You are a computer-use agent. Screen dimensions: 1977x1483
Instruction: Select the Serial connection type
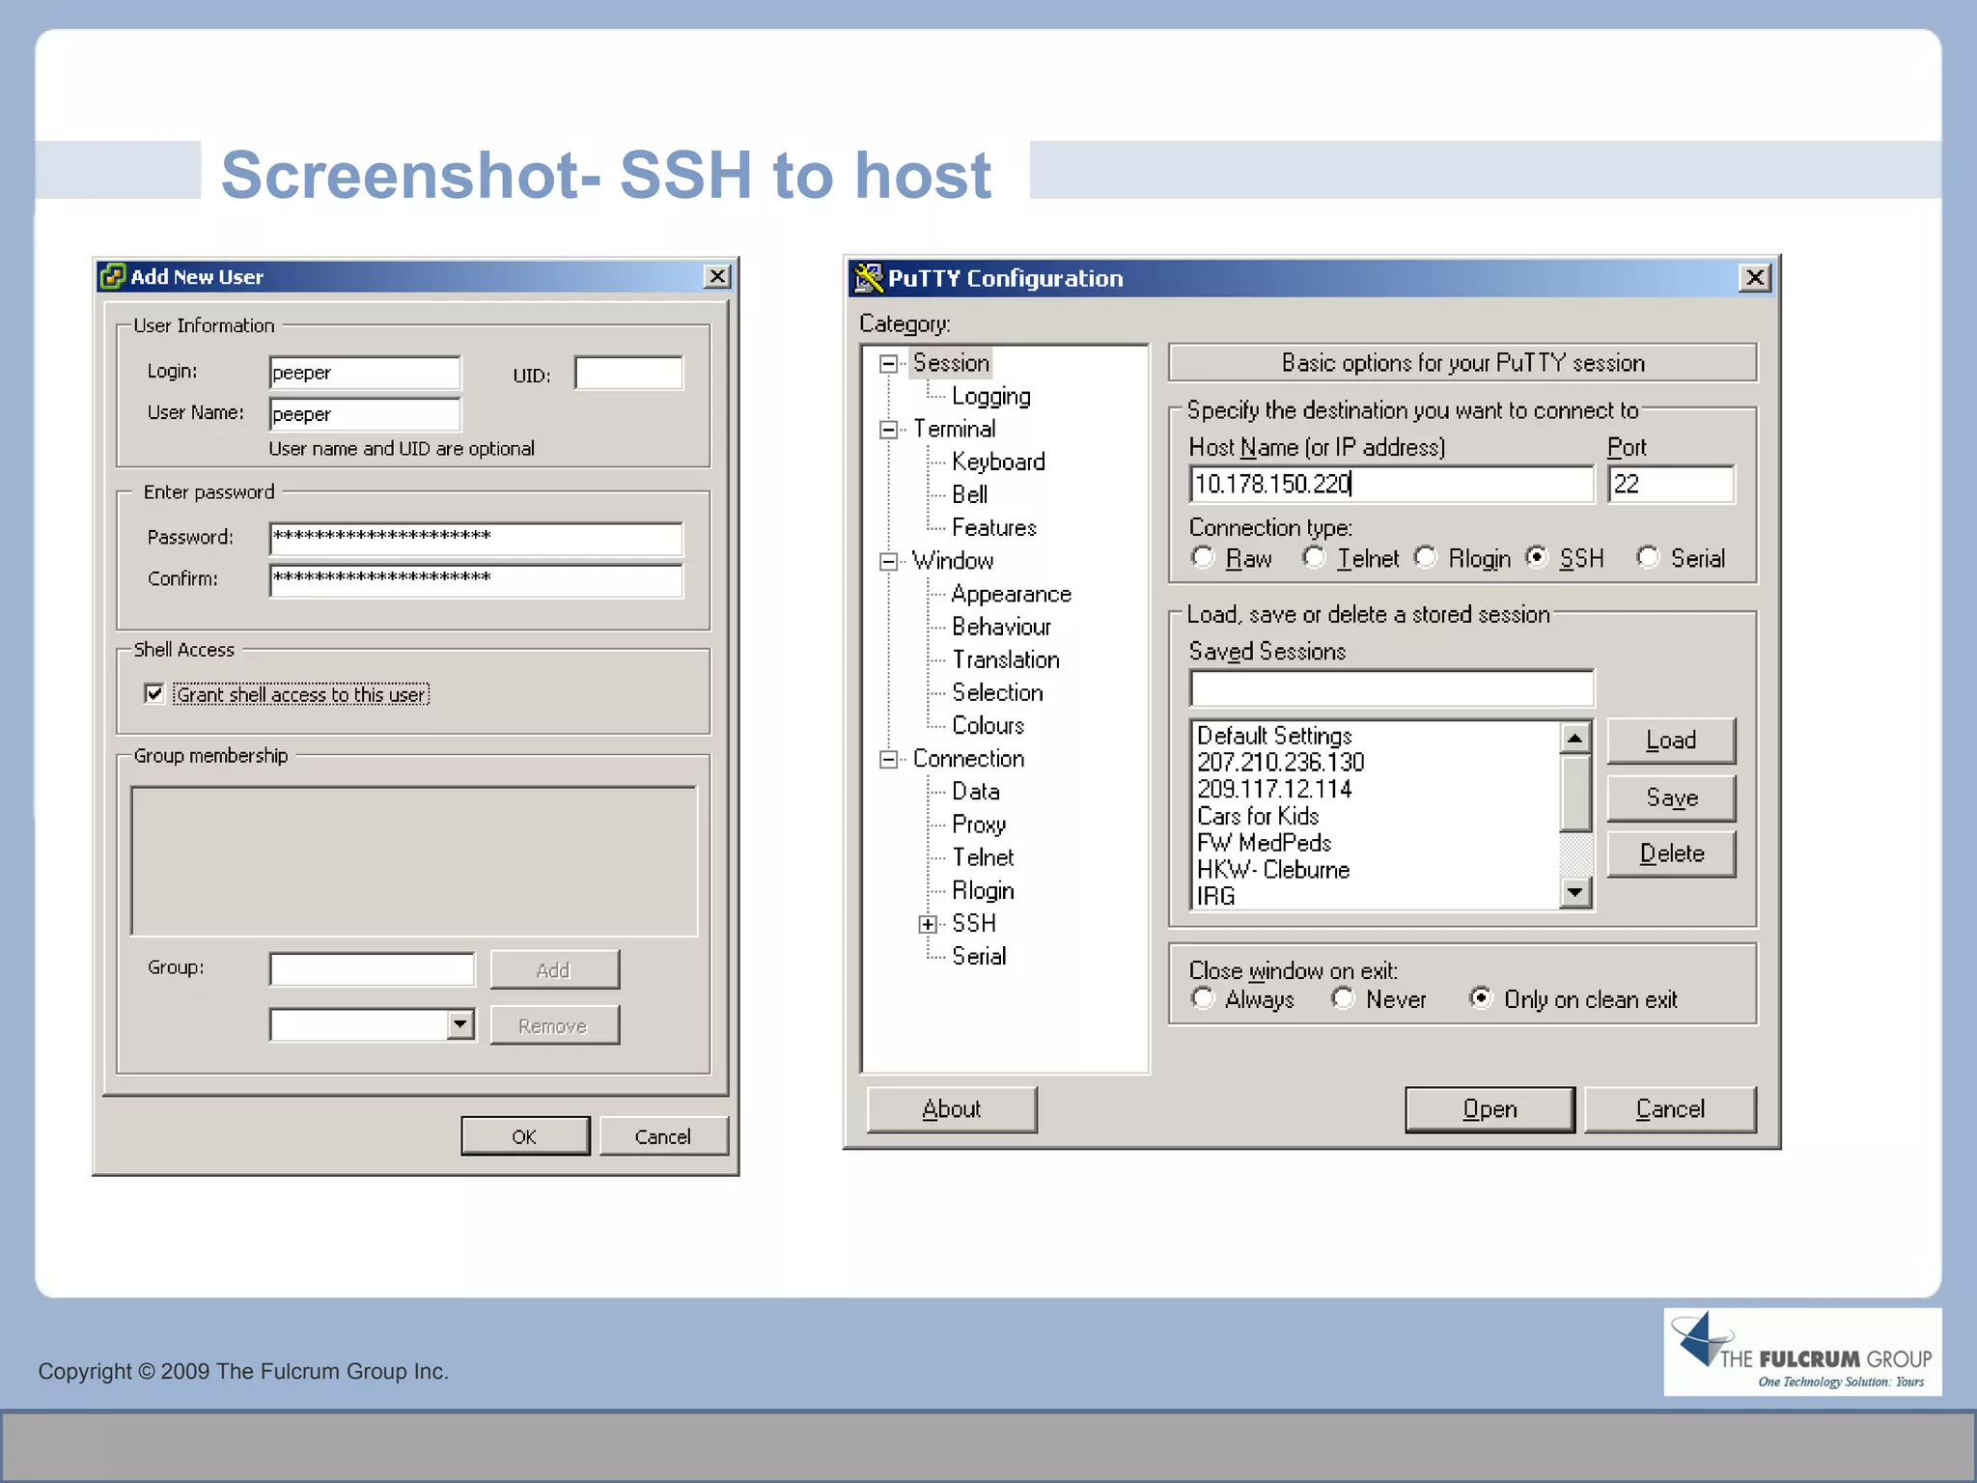[x=1649, y=557]
